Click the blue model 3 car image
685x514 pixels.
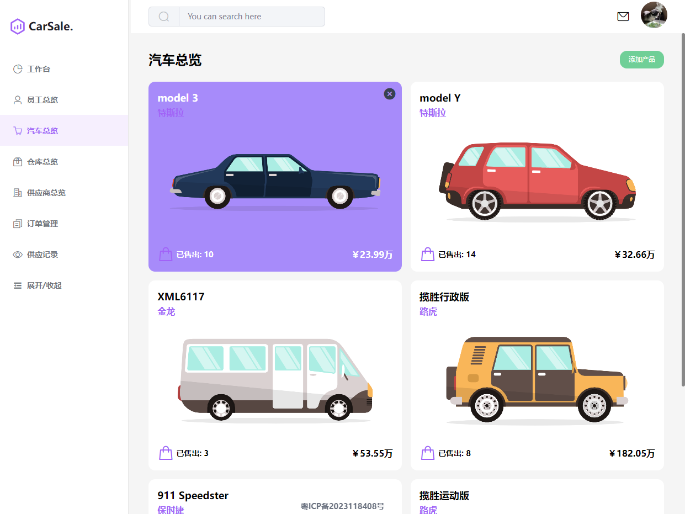tap(275, 182)
